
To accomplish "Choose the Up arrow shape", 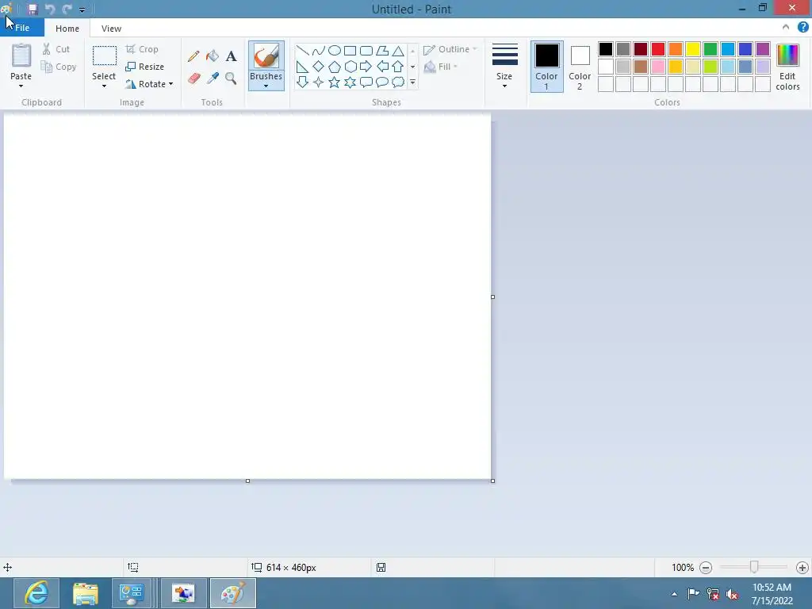I will (398, 67).
